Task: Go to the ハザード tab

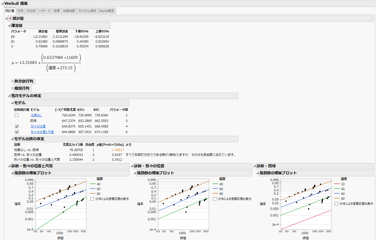Action: coord(45,11)
